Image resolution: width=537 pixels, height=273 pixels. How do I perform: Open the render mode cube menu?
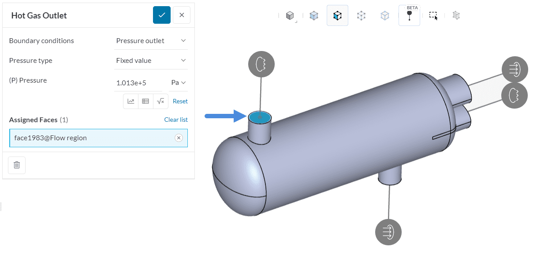tap(290, 16)
